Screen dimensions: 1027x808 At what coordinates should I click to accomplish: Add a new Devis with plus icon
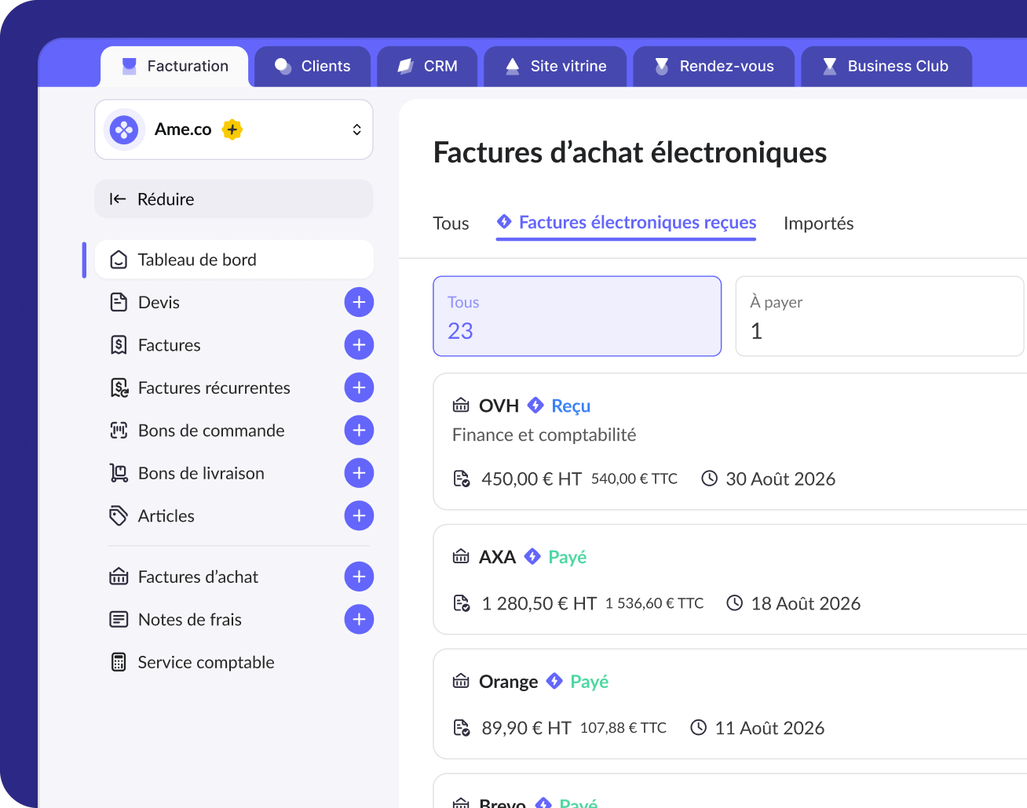tap(359, 302)
